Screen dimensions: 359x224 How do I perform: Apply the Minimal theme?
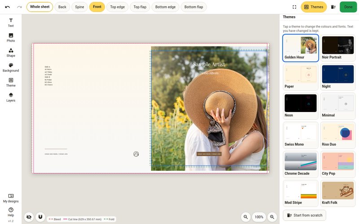338,106
